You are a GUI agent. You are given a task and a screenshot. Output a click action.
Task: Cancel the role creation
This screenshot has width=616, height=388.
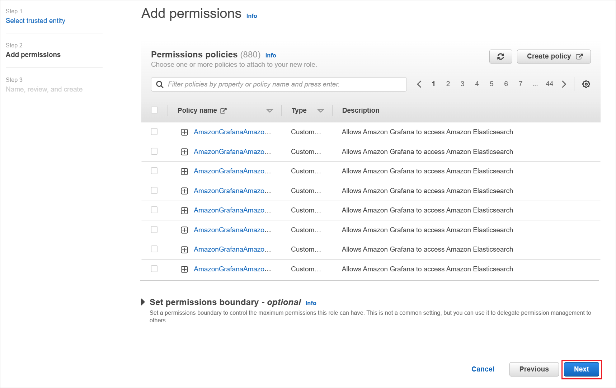483,369
